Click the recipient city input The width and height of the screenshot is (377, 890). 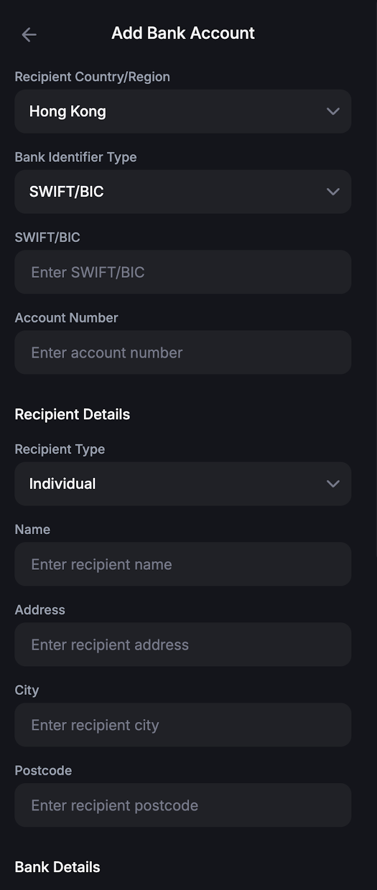coord(182,725)
